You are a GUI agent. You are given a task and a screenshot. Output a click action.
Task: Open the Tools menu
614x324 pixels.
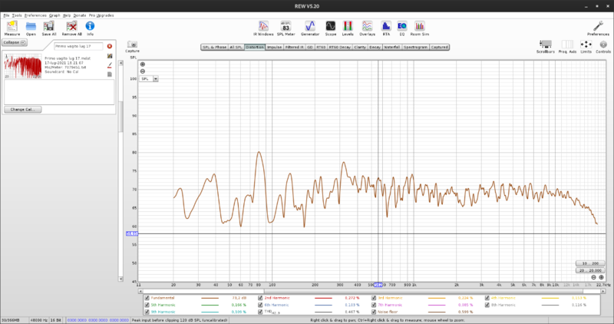click(x=17, y=15)
